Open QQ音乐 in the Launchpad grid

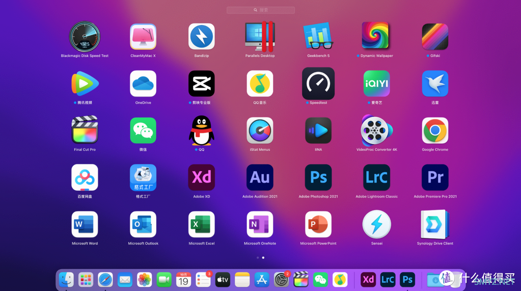260,84
